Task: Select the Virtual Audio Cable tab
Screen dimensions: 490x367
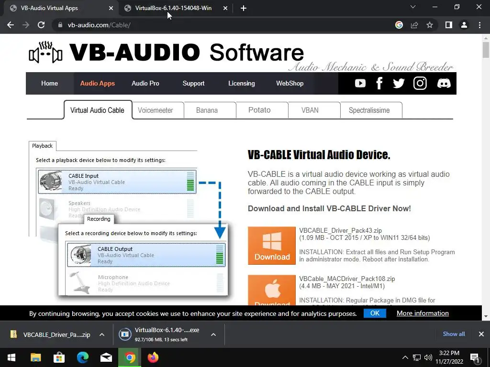Action: tap(98, 110)
